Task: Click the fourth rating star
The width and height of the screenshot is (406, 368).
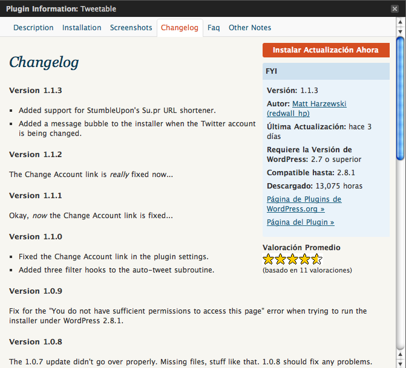Action: 304,260
